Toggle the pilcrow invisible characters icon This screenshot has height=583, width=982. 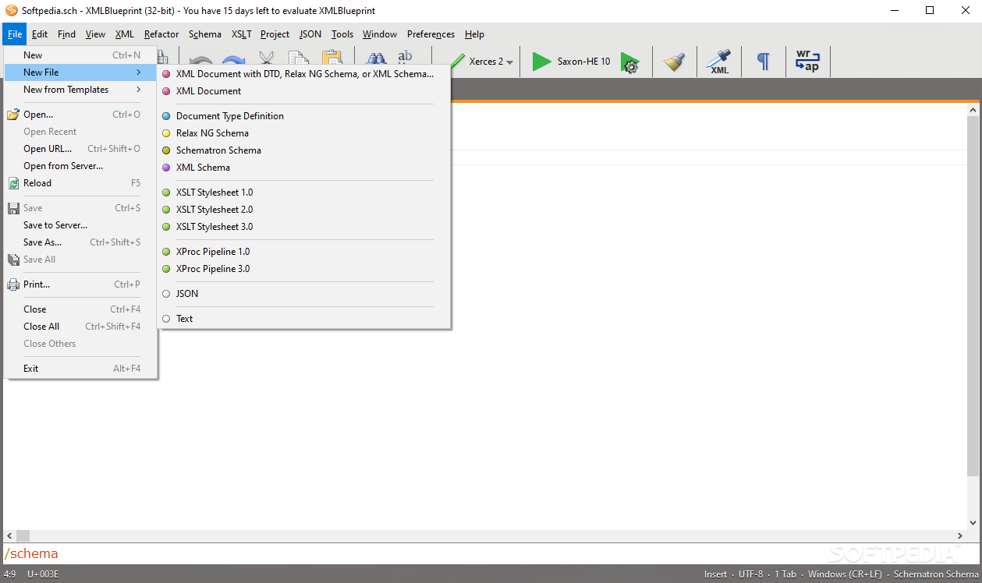coord(764,62)
